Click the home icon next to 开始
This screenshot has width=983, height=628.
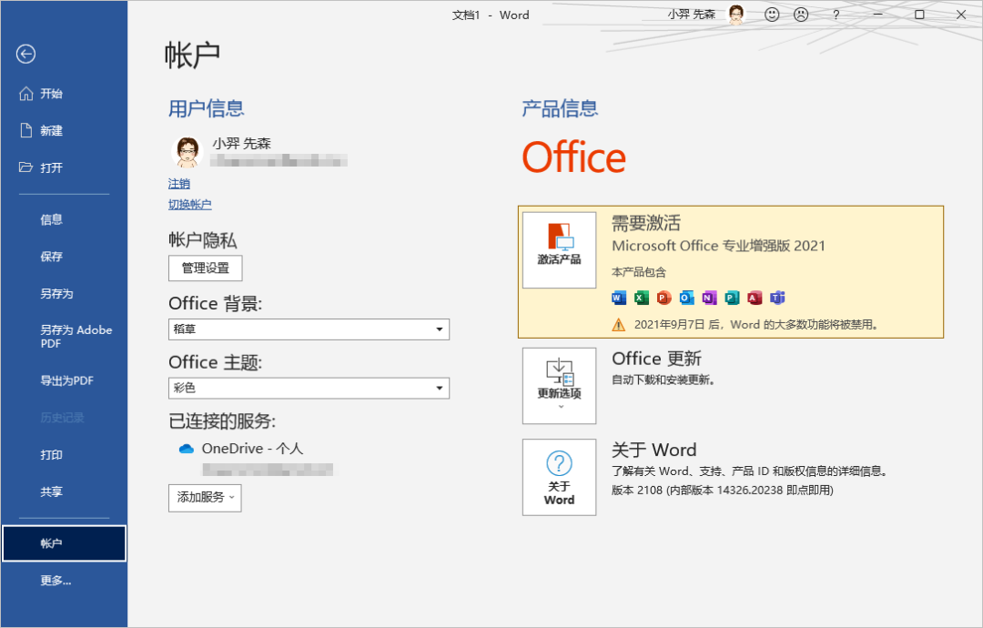coord(25,94)
